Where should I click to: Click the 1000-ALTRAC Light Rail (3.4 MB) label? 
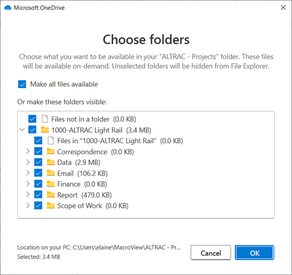click(x=101, y=130)
